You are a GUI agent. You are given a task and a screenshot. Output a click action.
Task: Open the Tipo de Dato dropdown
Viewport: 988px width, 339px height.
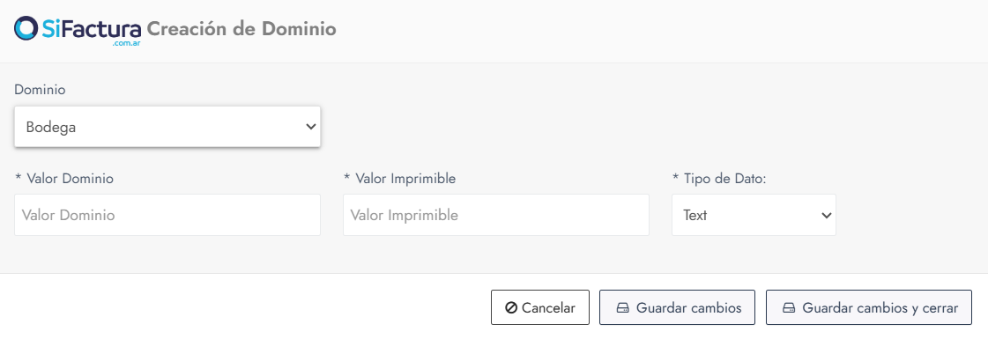click(754, 215)
